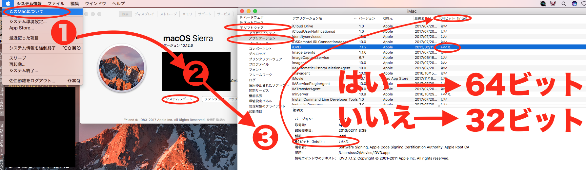This screenshot has height=170, width=586.
Task: Select プロファイル in sidebar
Action: [259, 64]
